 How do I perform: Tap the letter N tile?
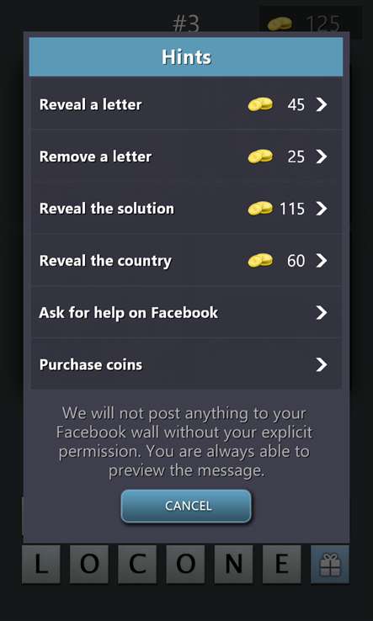tap(233, 565)
